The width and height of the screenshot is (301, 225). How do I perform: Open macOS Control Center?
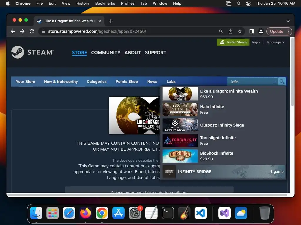[x=248, y=4]
